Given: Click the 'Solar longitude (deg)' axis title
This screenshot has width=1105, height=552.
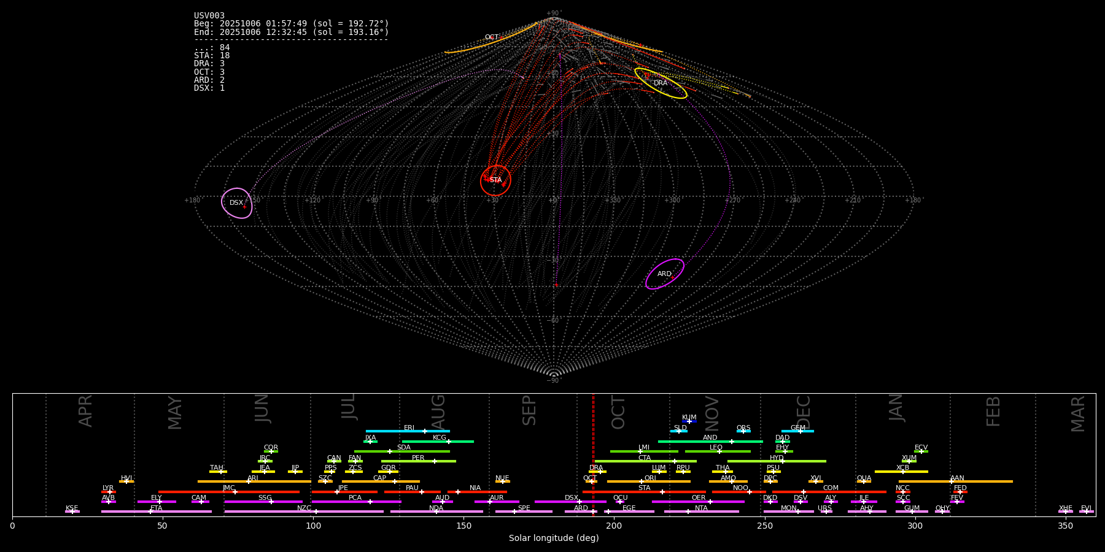Looking at the screenshot, I should (x=554, y=539).
